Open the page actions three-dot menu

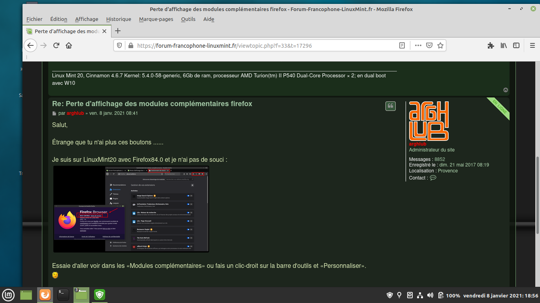[418, 45]
